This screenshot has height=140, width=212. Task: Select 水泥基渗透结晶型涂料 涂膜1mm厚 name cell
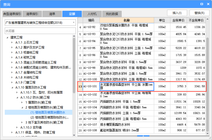127,86
